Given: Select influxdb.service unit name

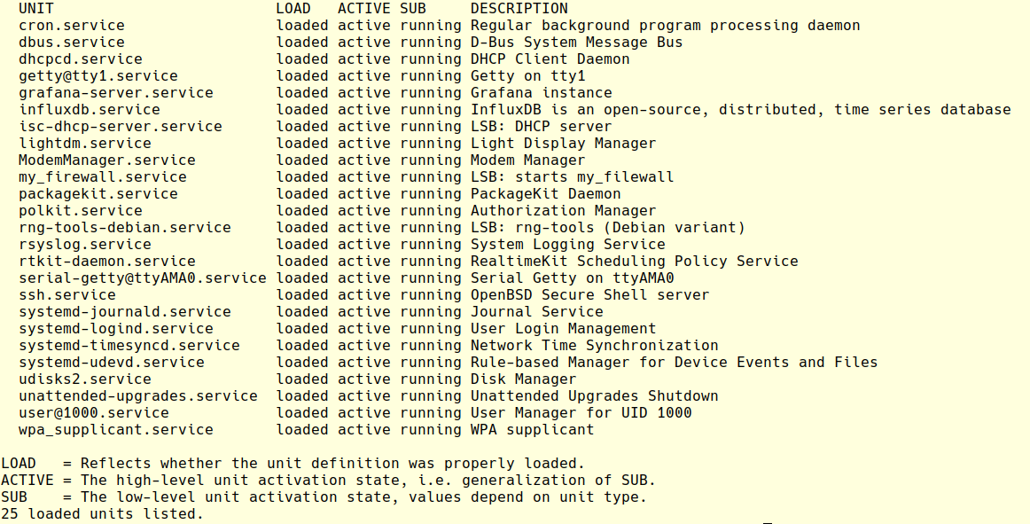Looking at the screenshot, I should pos(90,110).
